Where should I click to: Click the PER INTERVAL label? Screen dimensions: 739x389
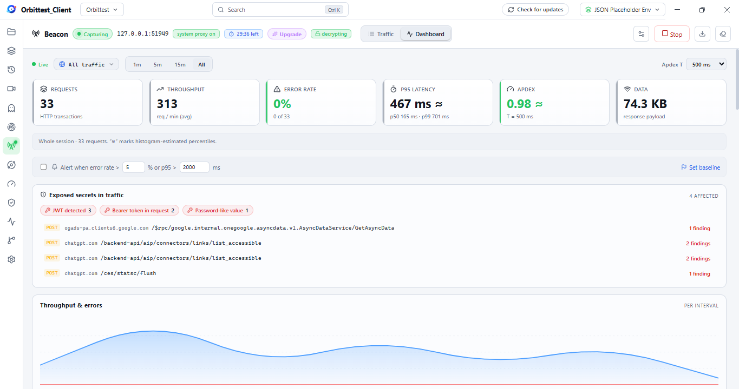[702, 306]
